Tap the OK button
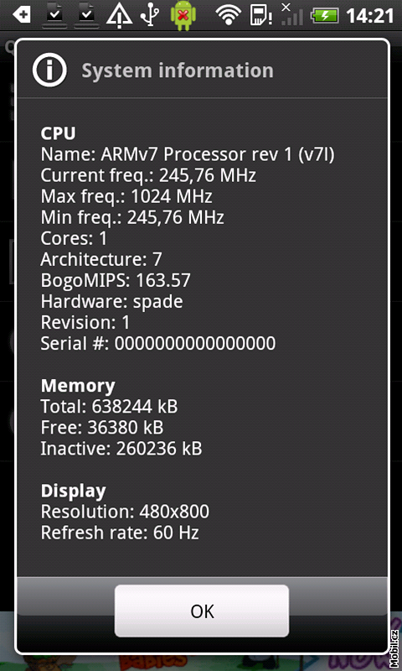Image resolution: width=402 pixels, height=671 pixels. click(202, 611)
